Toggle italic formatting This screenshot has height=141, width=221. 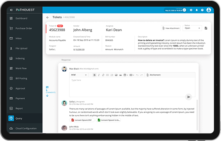[x=99, y=75]
